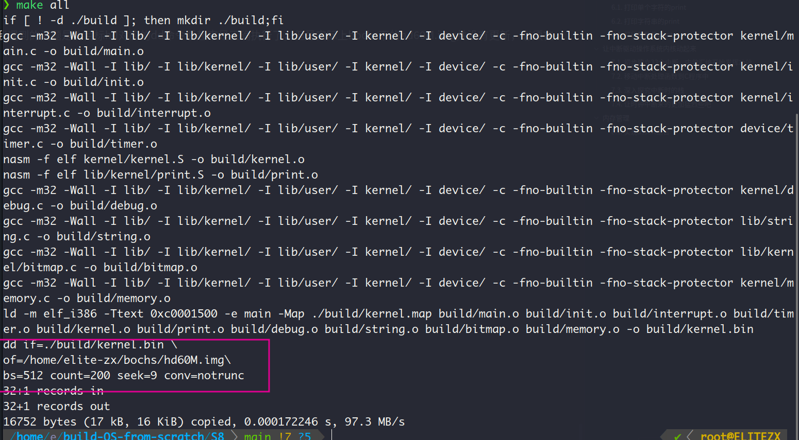Viewport: 799px width, 440px height.
Task: Click the root@ELITEZX prompt segment
Action: (x=740, y=436)
